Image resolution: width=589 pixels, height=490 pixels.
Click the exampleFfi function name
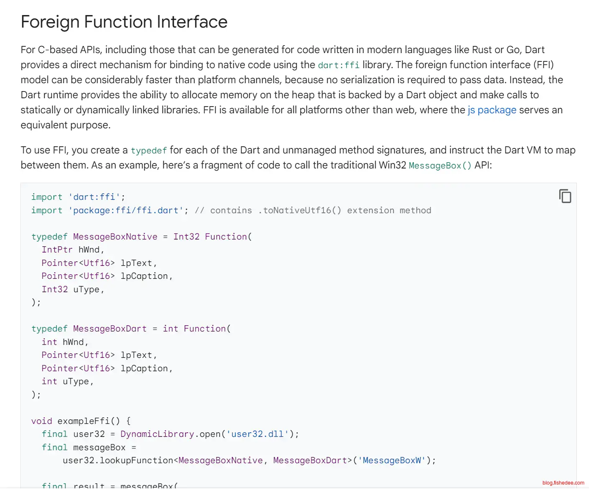point(83,421)
